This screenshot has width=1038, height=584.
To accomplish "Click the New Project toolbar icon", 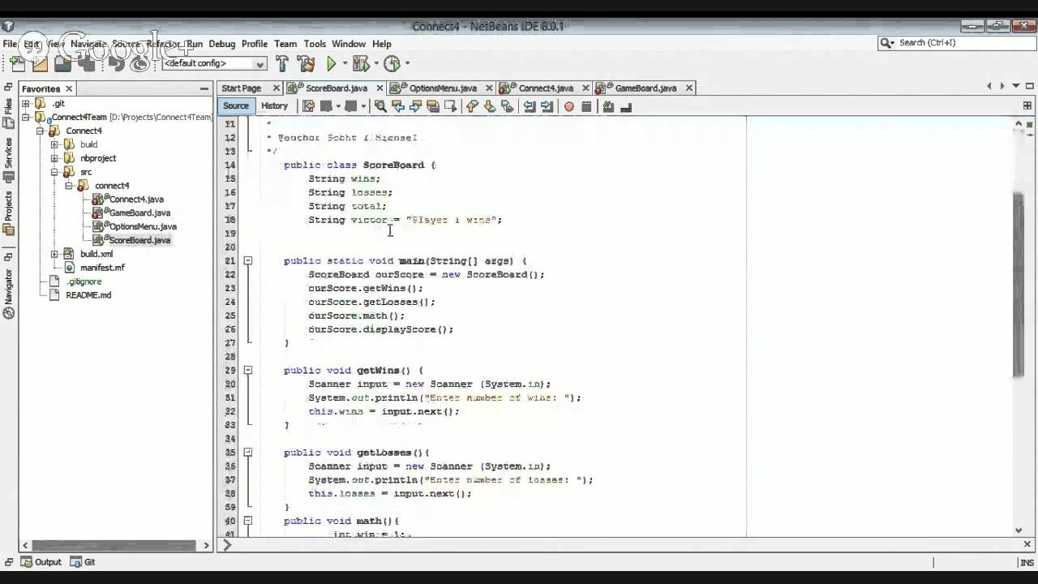I will coord(39,63).
